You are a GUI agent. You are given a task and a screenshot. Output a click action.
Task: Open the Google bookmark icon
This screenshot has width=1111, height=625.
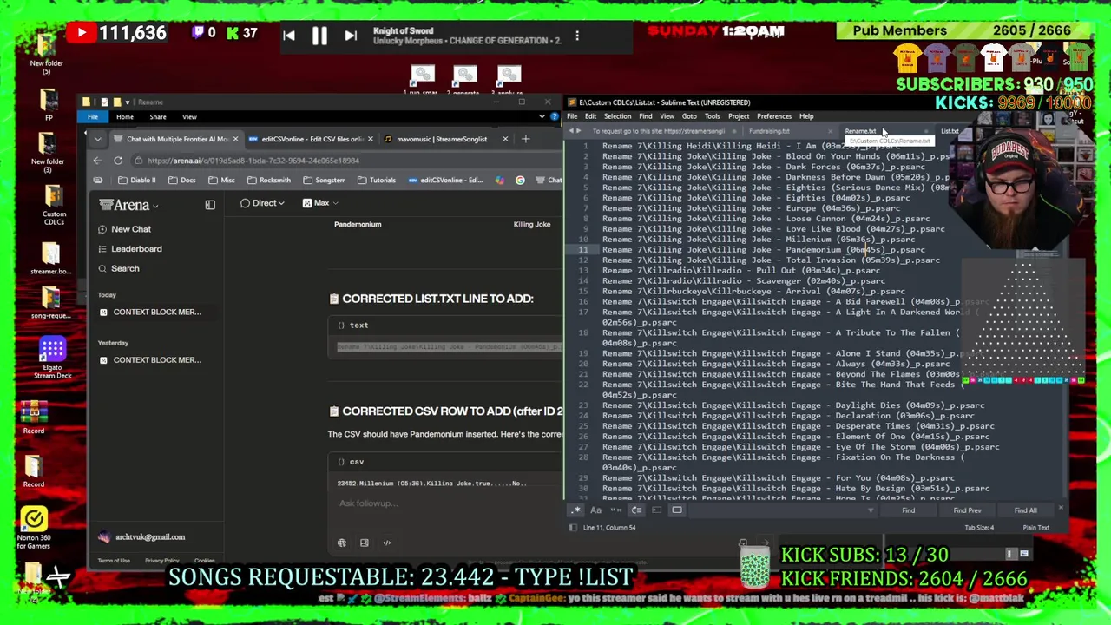point(520,180)
